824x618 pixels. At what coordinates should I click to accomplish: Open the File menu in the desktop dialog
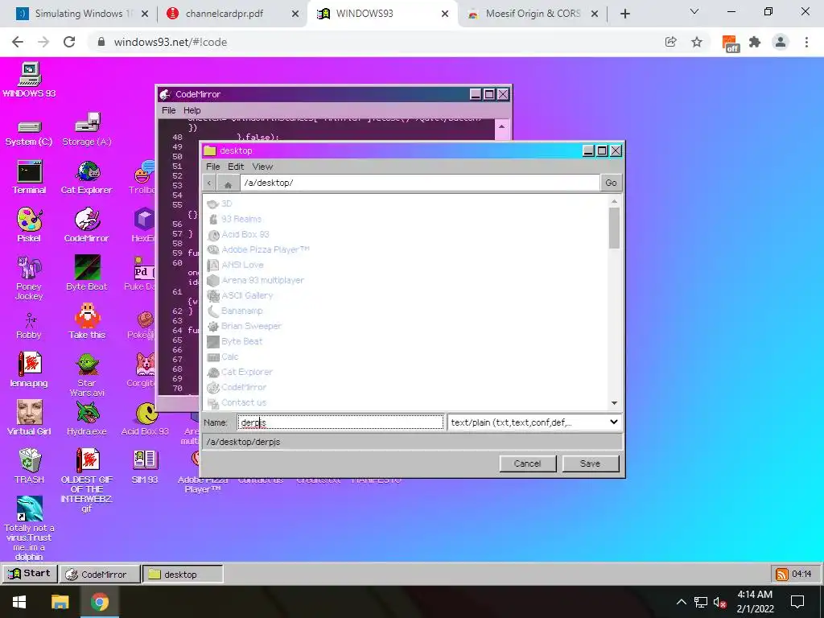(x=212, y=167)
